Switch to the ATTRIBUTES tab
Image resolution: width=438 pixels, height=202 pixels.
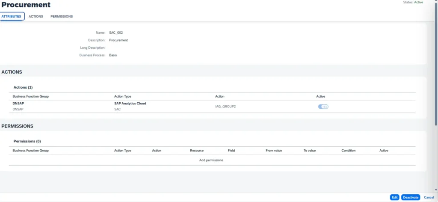click(x=12, y=16)
